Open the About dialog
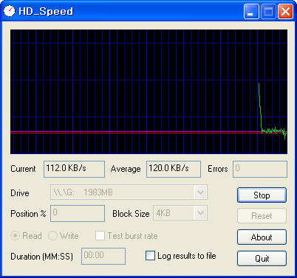 [262, 237]
